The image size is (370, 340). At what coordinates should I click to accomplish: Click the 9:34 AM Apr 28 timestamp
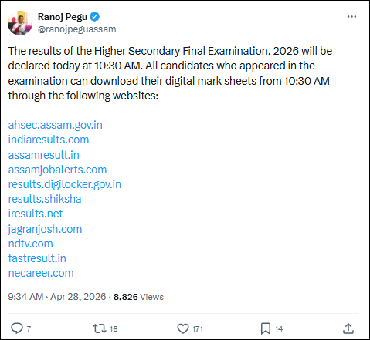point(57,297)
